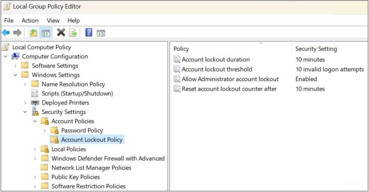Click the Software Settings folder icon
Image resolution: width=369 pixels, height=192 pixels.
click(25, 66)
